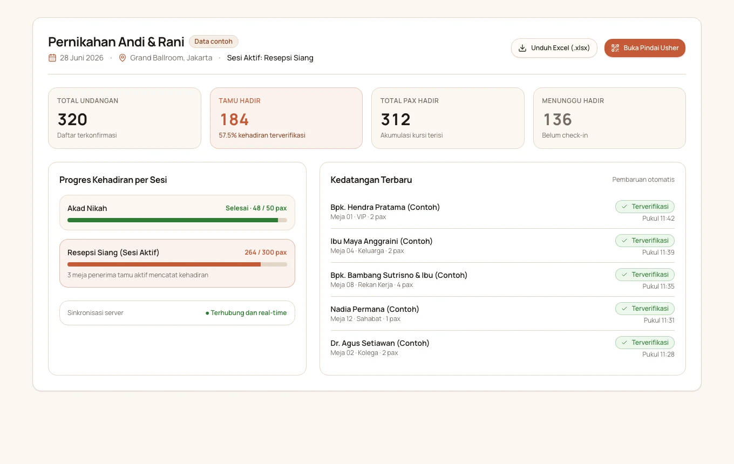This screenshot has width=734, height=464.
Task: Select the Tamu Hadir 184 card
Action: coord(286,118)
